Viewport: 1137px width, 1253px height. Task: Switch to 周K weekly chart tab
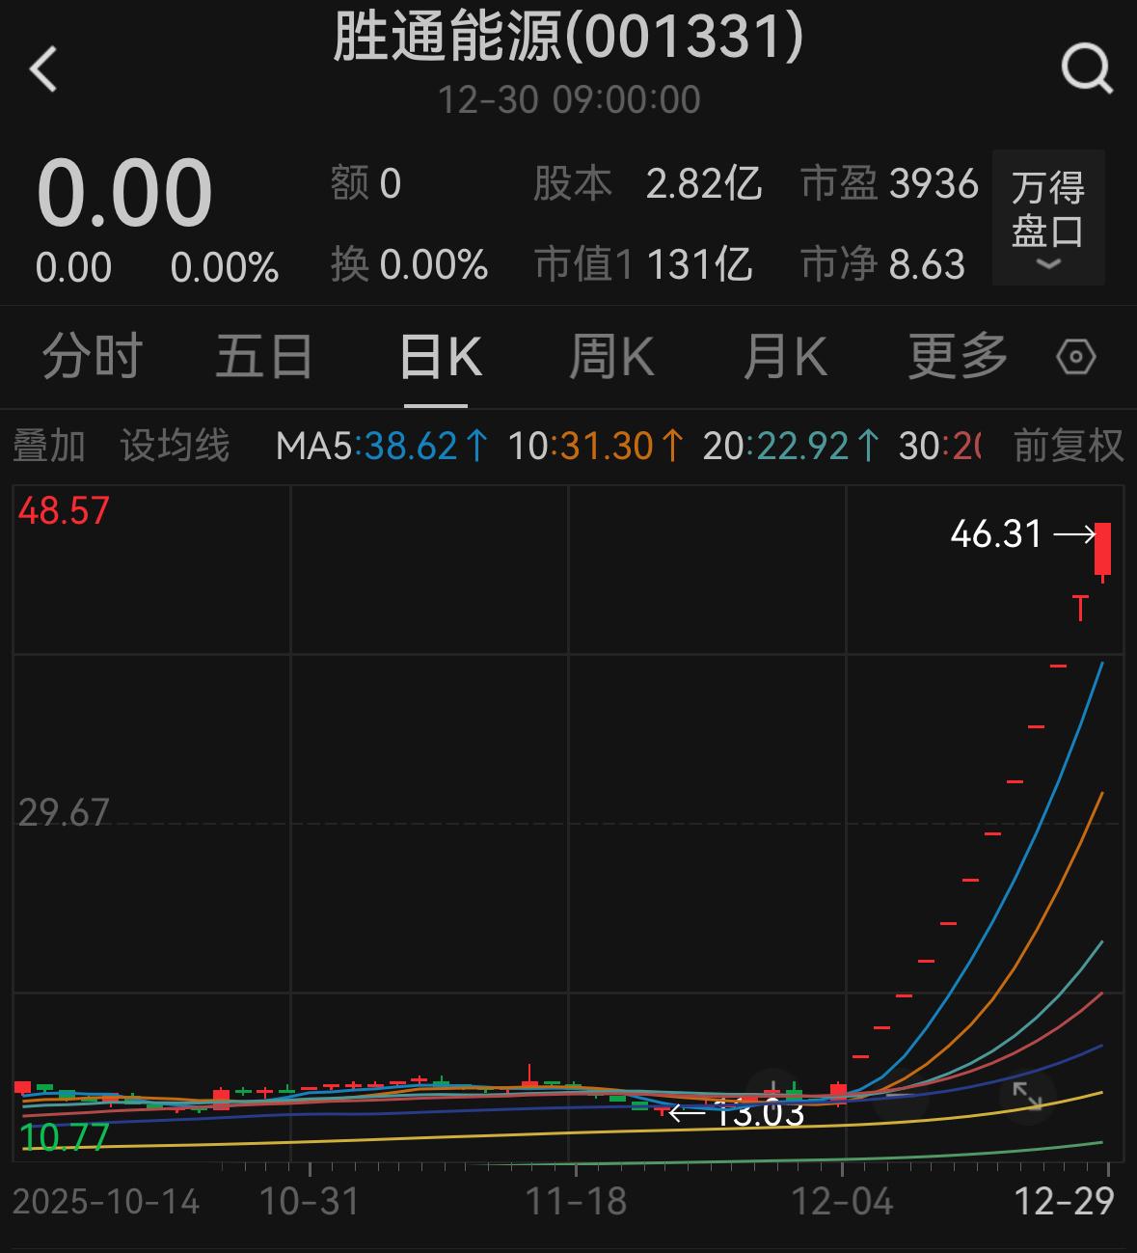click(x=611, y=357)
